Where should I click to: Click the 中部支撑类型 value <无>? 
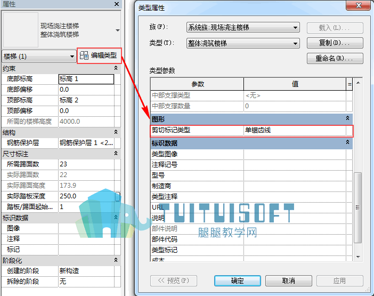[x=295, y=95]
